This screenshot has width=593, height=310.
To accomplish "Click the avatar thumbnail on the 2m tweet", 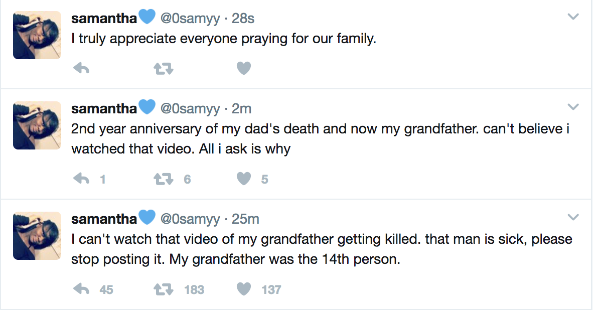I will 37,125.
